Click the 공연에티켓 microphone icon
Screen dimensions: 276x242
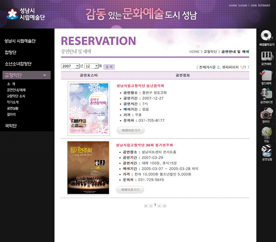click(x=267, y=94)
